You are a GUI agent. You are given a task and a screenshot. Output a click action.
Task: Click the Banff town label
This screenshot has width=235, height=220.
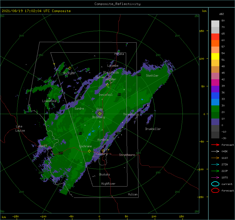[43, 146]
